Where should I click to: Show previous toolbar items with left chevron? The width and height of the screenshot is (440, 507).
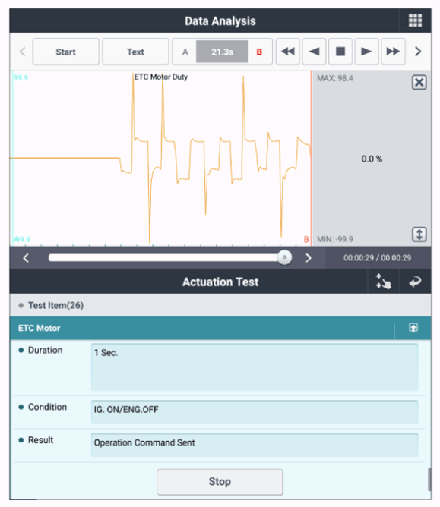(22, 52)
